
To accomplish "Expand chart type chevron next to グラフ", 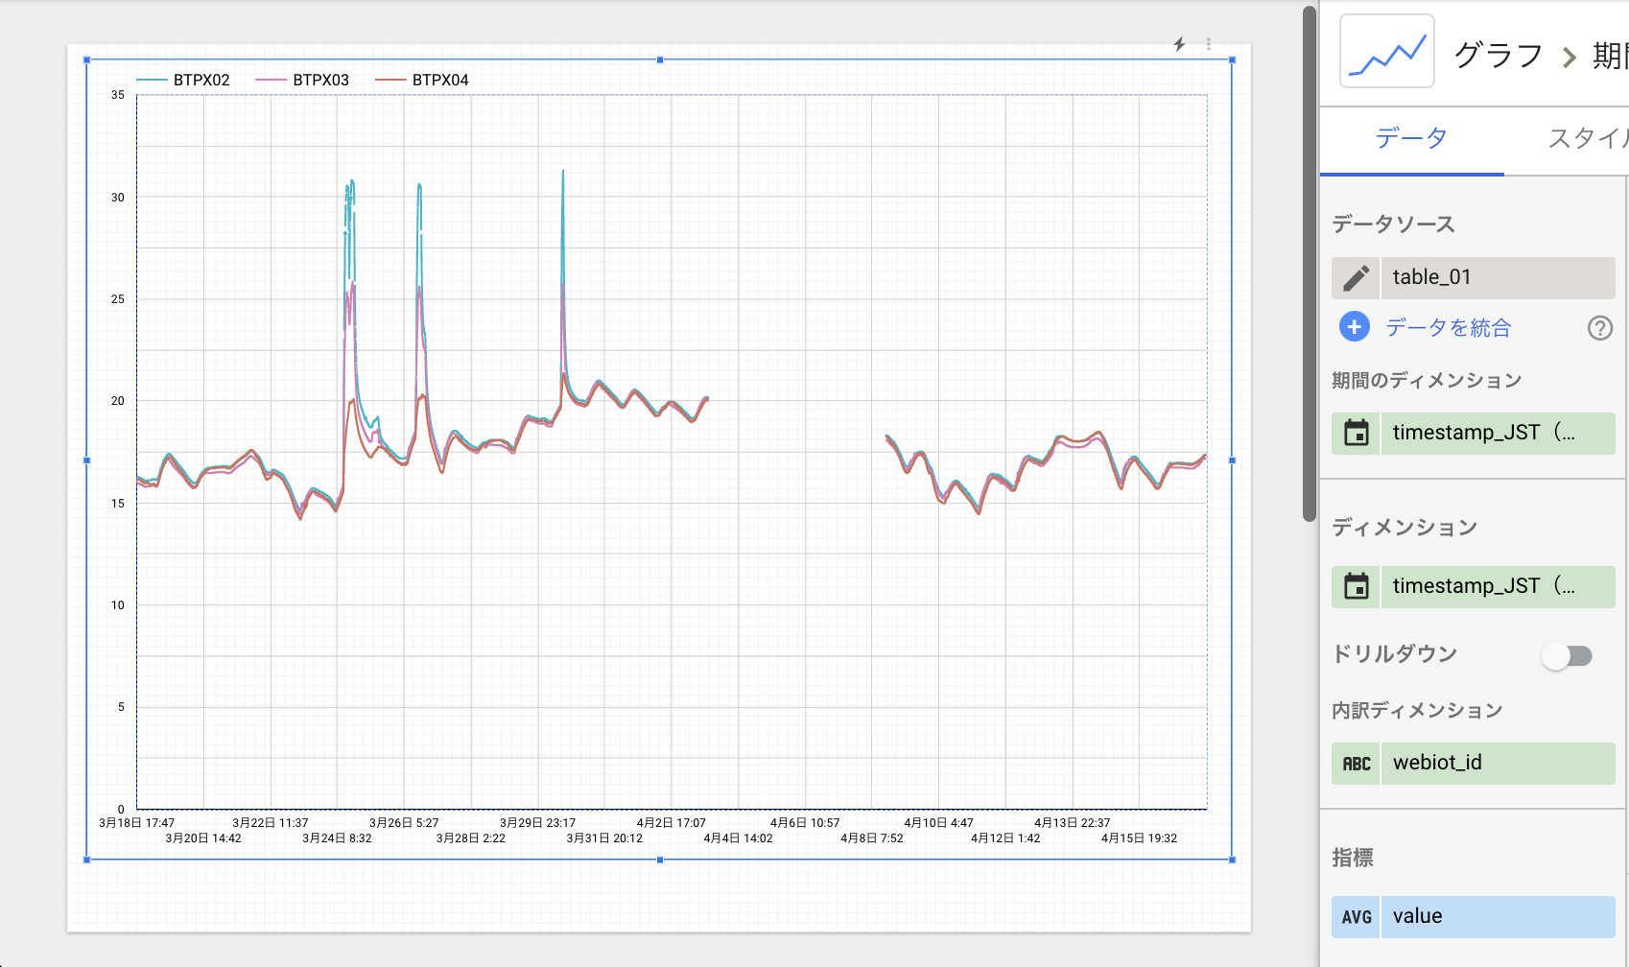I will (1569, 58).
